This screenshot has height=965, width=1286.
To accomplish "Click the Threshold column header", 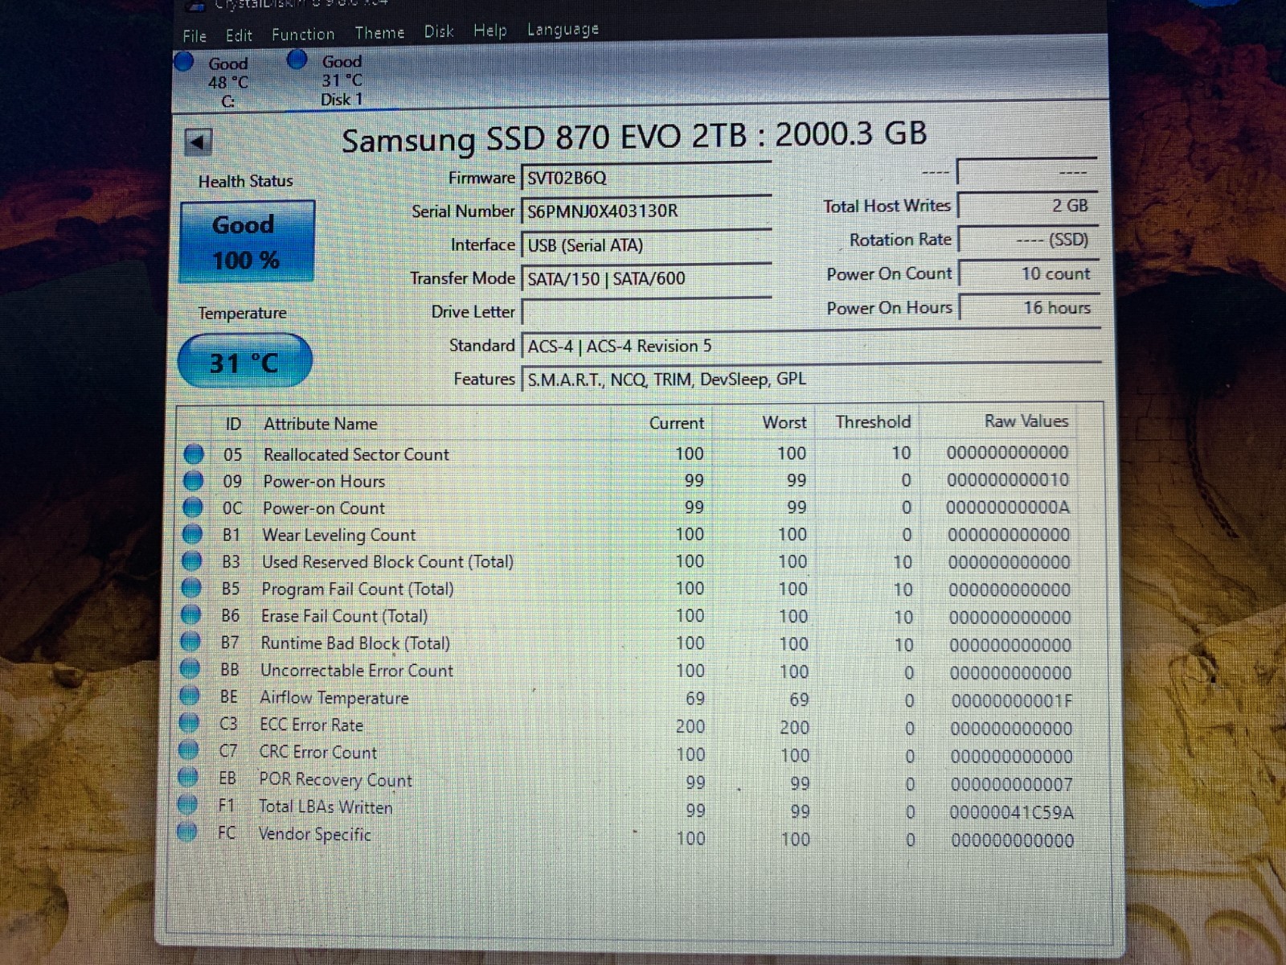I will [x=873, y=421].
